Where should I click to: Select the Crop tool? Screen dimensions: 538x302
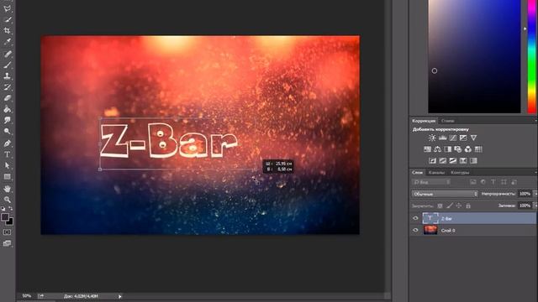7,31
